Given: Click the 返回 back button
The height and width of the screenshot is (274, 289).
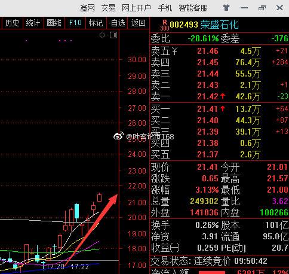Looking at the screenshot, I should click(138, 23).
